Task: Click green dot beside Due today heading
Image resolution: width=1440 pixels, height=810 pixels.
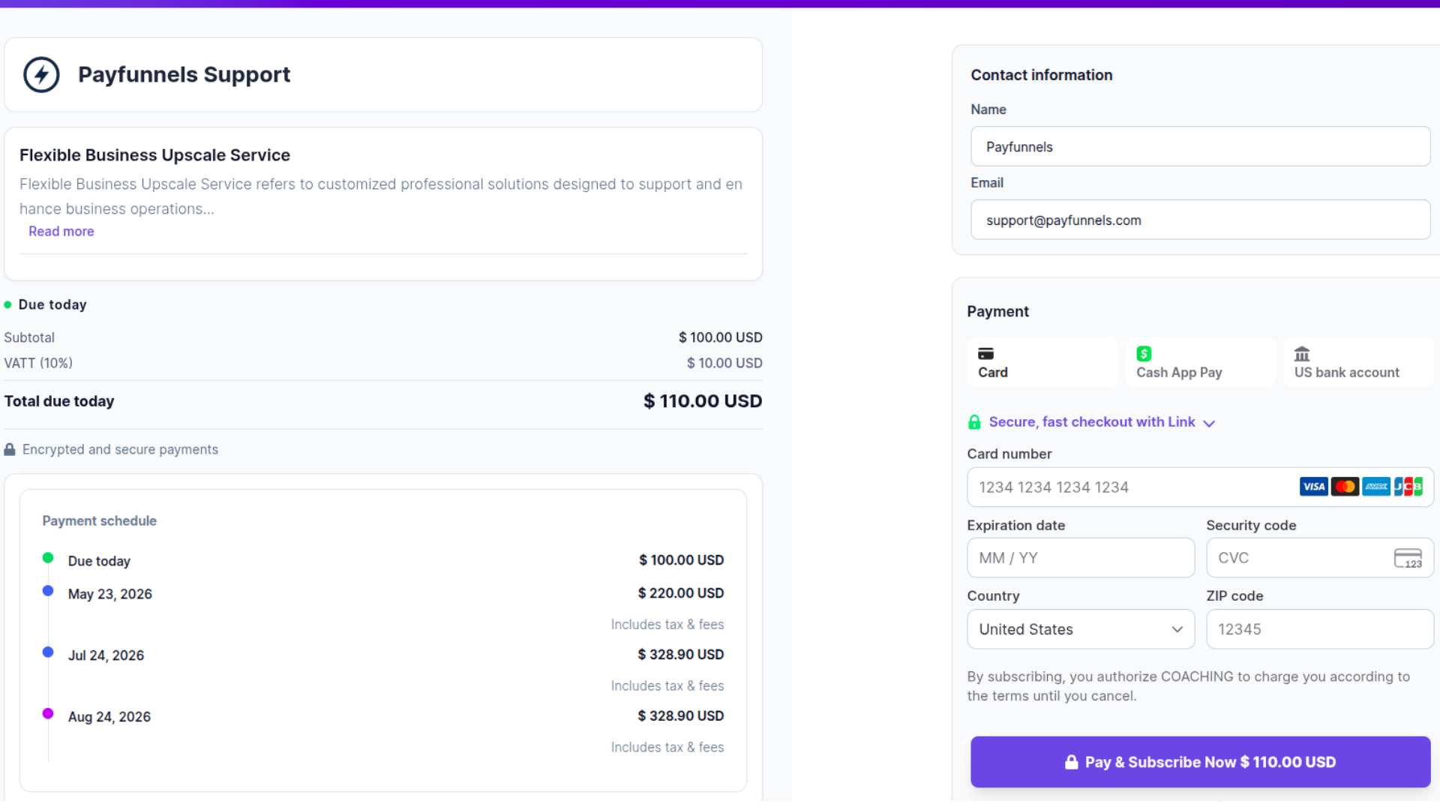Action: tap(7, 304)
